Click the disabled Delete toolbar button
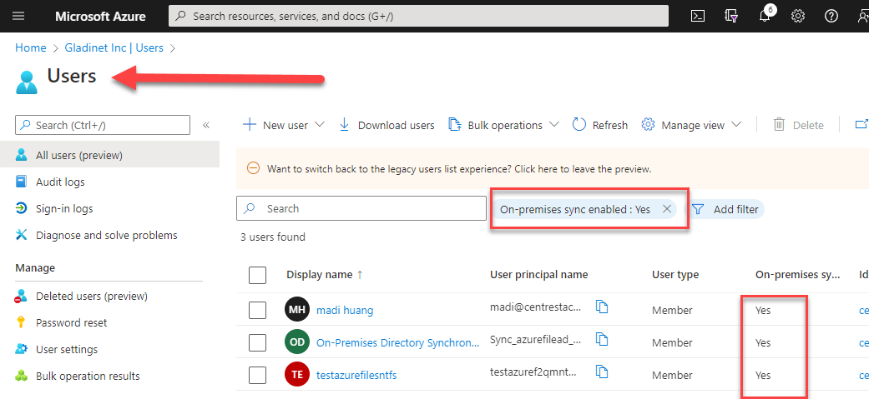The image size is (869, 399). point(799,125)
